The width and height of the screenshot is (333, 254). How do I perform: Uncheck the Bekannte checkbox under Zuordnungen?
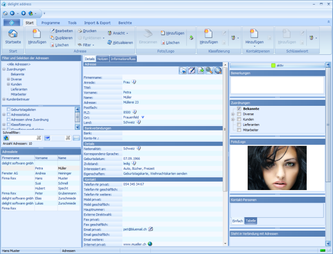click(239, 109)
